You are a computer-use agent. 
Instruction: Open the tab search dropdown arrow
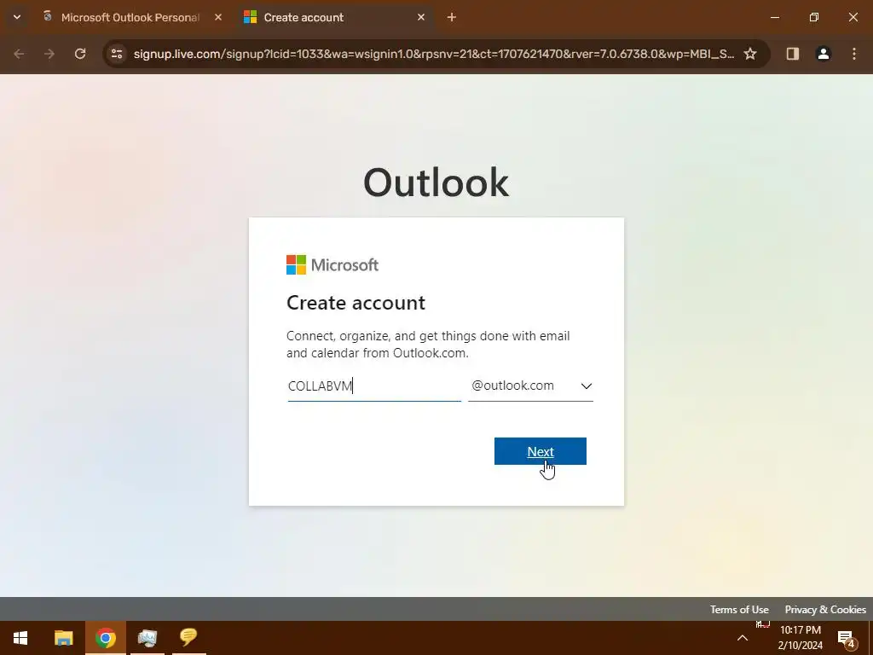(17, 17)
